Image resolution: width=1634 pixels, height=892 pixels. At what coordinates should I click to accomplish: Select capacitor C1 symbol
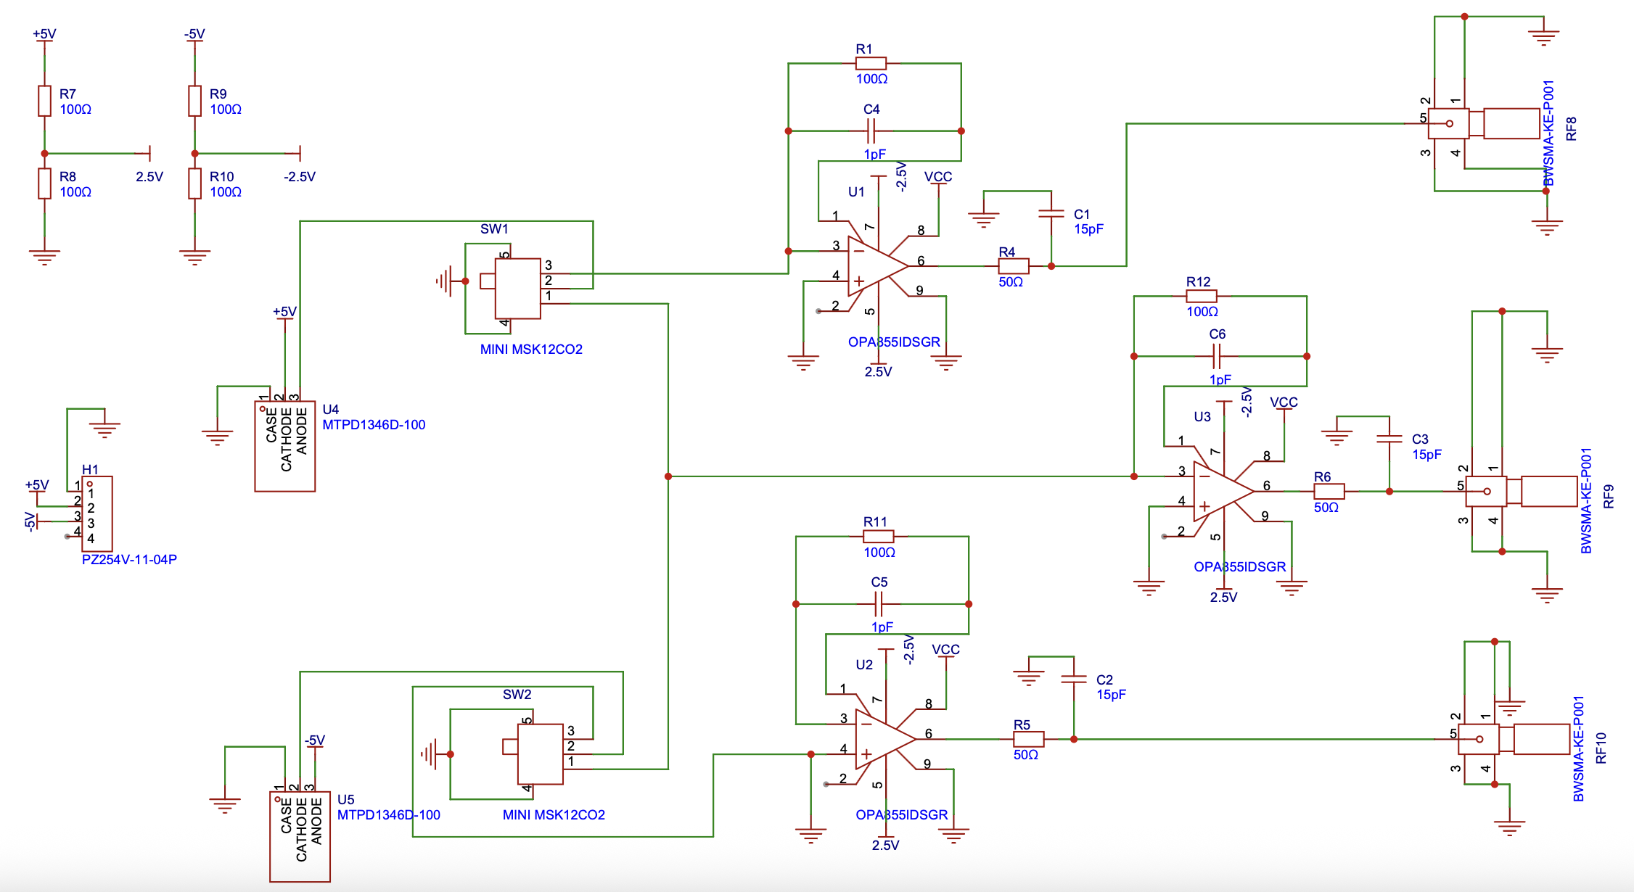click(1051, 213)
